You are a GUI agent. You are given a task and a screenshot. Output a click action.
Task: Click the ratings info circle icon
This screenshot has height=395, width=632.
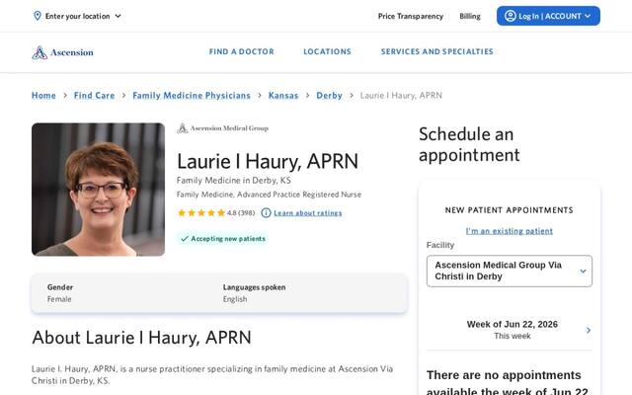pyautogui.click(x=266, y=213)
